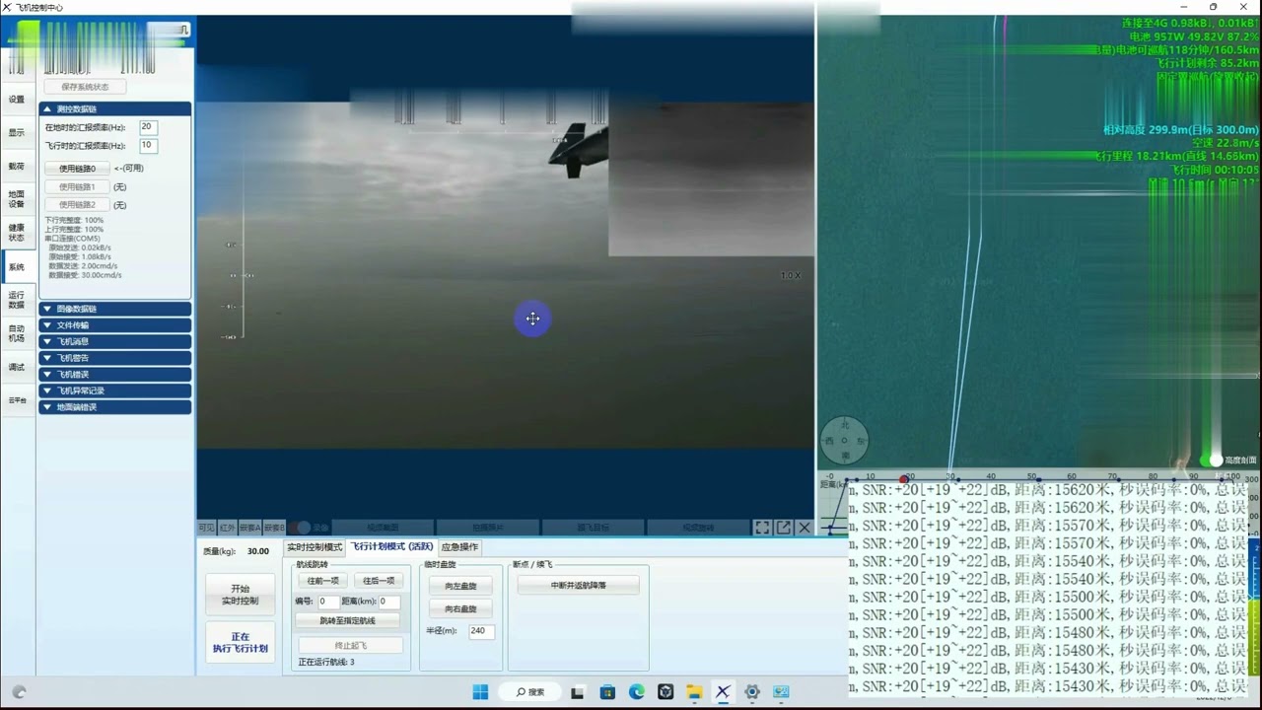
Task: Open the Windows Start menu
Action: tap(480, 692)
